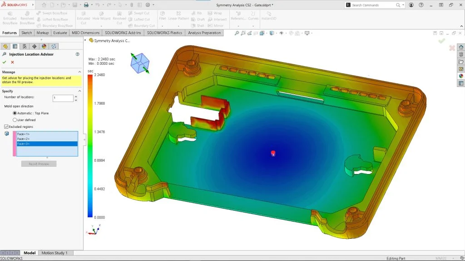Open the PropertyManager tab icon
465x261 pixels.
click(x=15, y=46)
